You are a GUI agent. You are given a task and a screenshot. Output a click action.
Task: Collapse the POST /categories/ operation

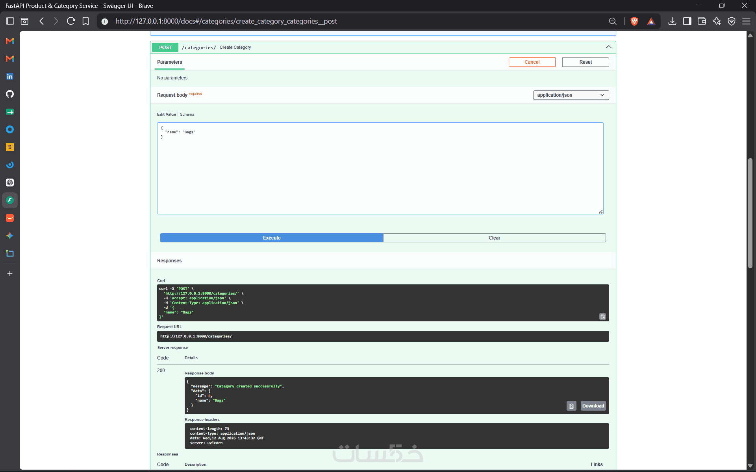point(609,47)
